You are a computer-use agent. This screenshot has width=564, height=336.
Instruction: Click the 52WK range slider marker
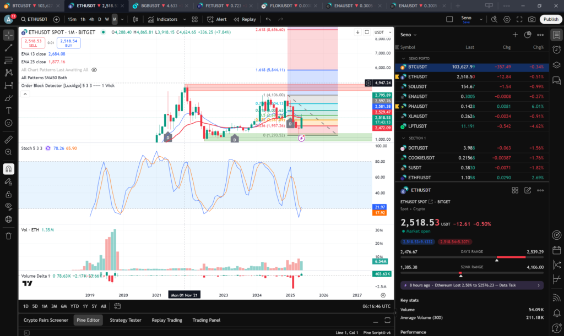(461, 276)
